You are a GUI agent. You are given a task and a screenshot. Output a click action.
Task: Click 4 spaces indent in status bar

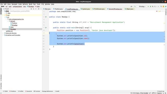click(159, 93)
